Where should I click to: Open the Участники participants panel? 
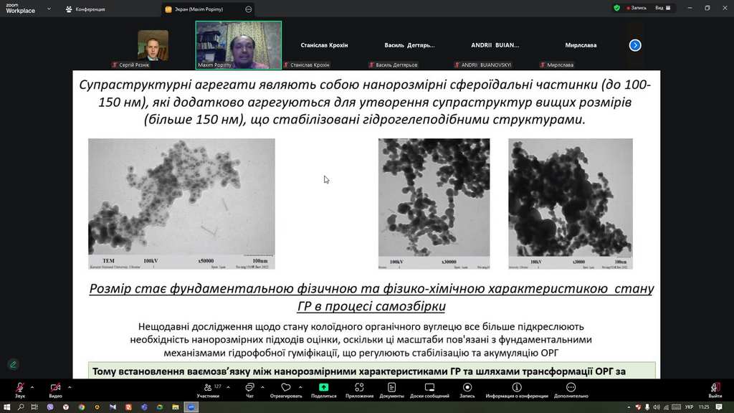[209, 388]
